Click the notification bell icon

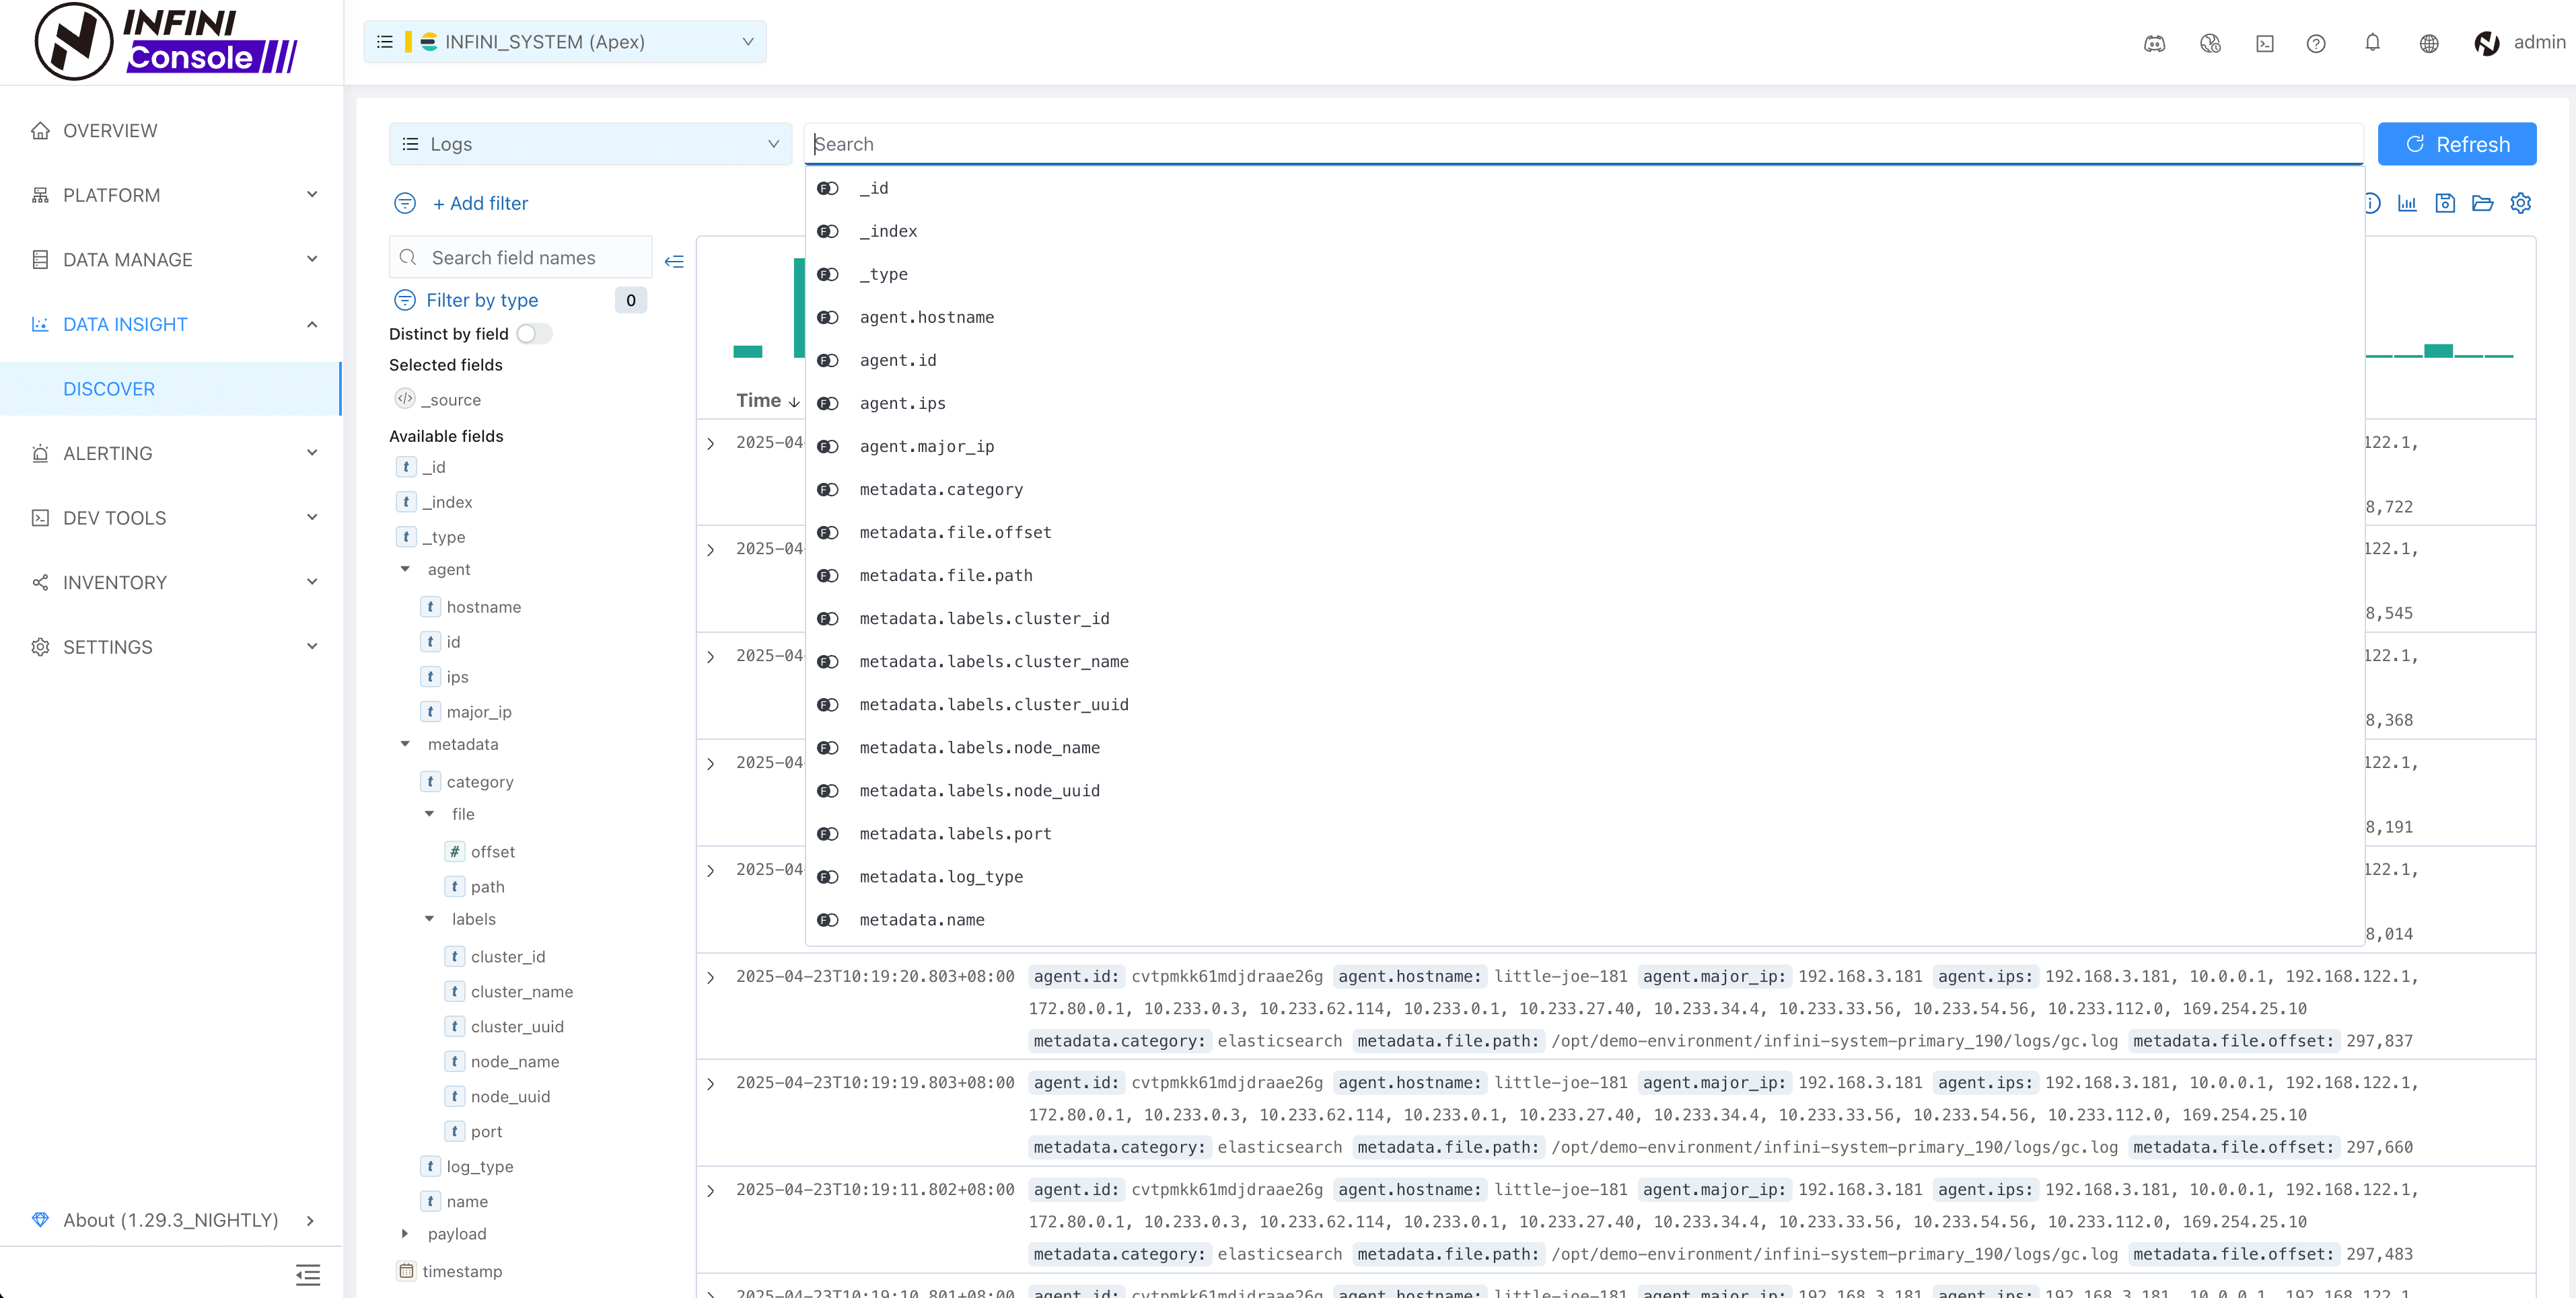tap(2372, 43)
